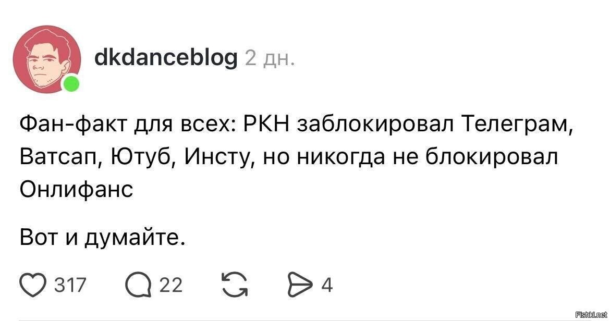
Task: Select the repost arrows to quote the post
Action: click(235, 285)
